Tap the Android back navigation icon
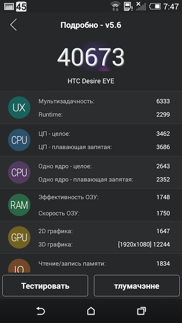 (40, 311)
